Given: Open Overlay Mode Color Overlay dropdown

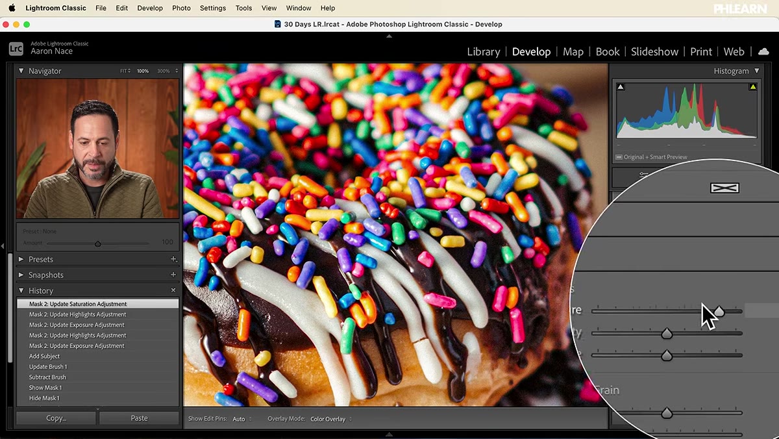Looking at the screenshot, I should [x=331, y=419].
